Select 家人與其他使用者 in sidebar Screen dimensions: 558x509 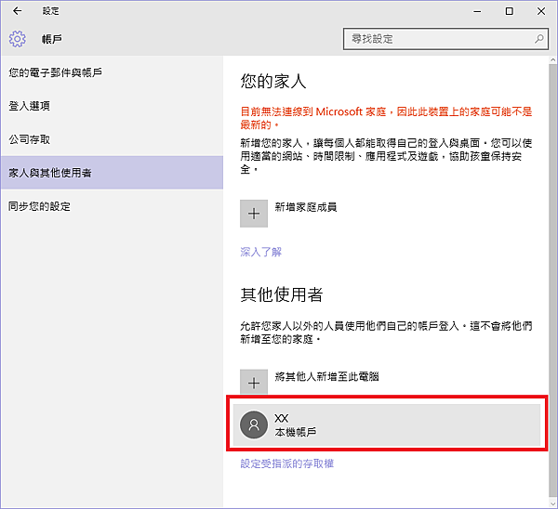[x=112, y=173]
